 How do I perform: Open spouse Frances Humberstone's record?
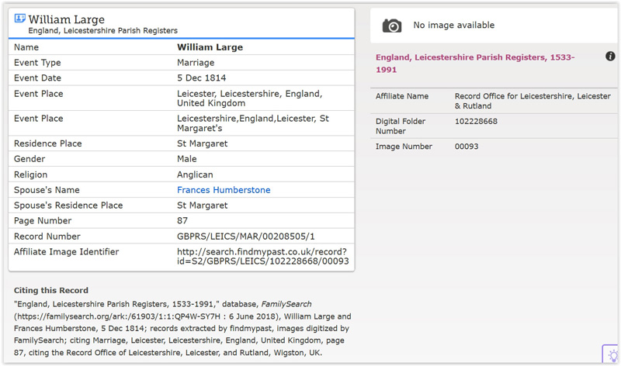coord(224,190)
